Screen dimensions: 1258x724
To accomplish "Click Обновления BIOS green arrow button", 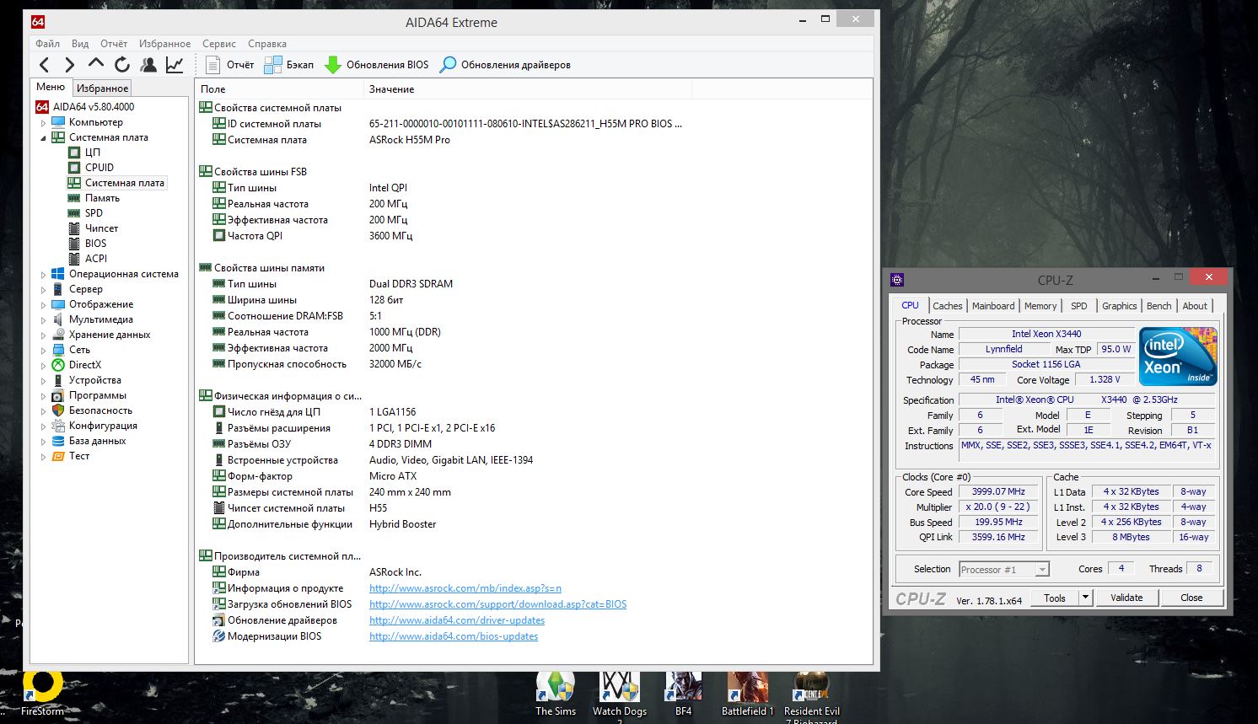I will tap(377, 65).
